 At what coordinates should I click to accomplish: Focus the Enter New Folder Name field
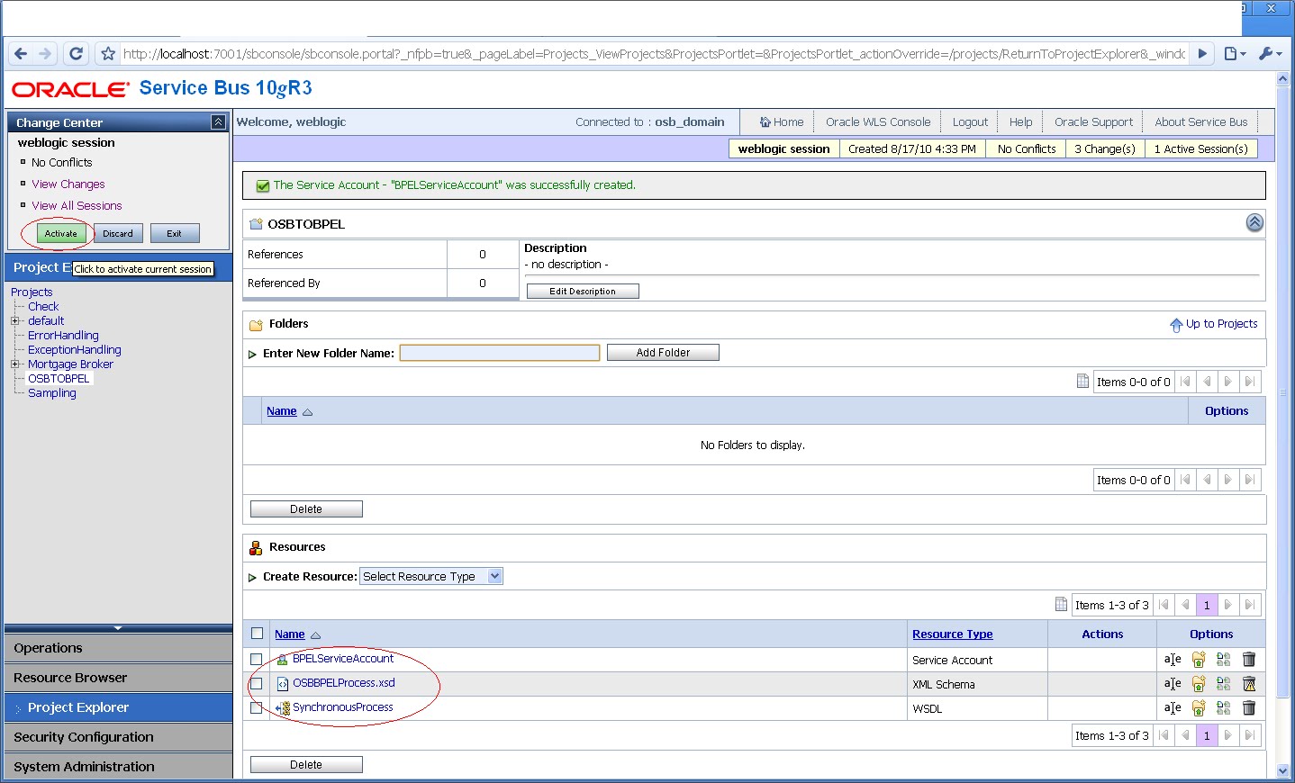(500, 353)
